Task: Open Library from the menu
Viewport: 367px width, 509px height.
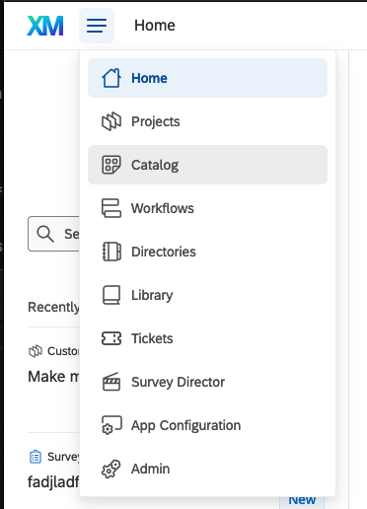Action: (x=207, y=295)
